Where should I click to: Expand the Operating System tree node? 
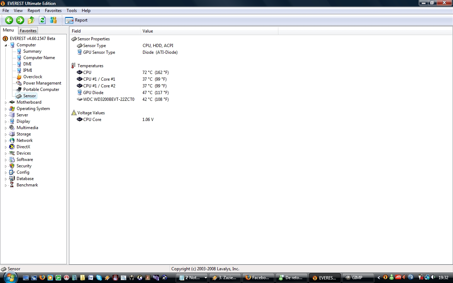click(x=6, y=109)
